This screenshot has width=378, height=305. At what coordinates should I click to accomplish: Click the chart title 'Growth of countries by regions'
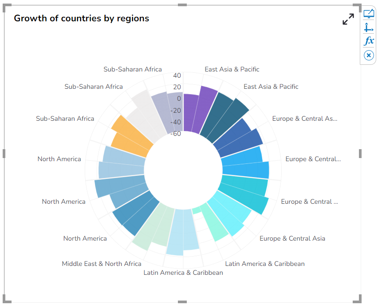pos(82,18)
